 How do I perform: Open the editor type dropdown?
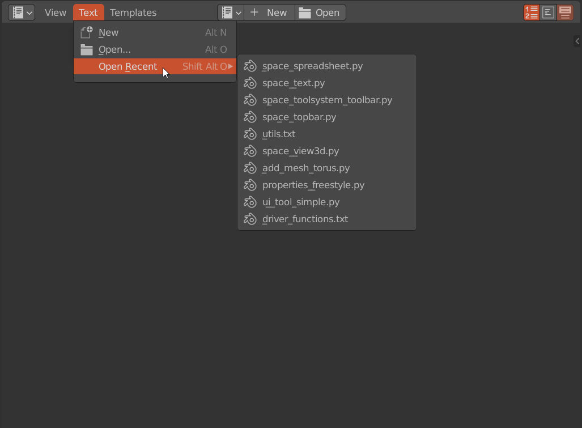(22, 12)
